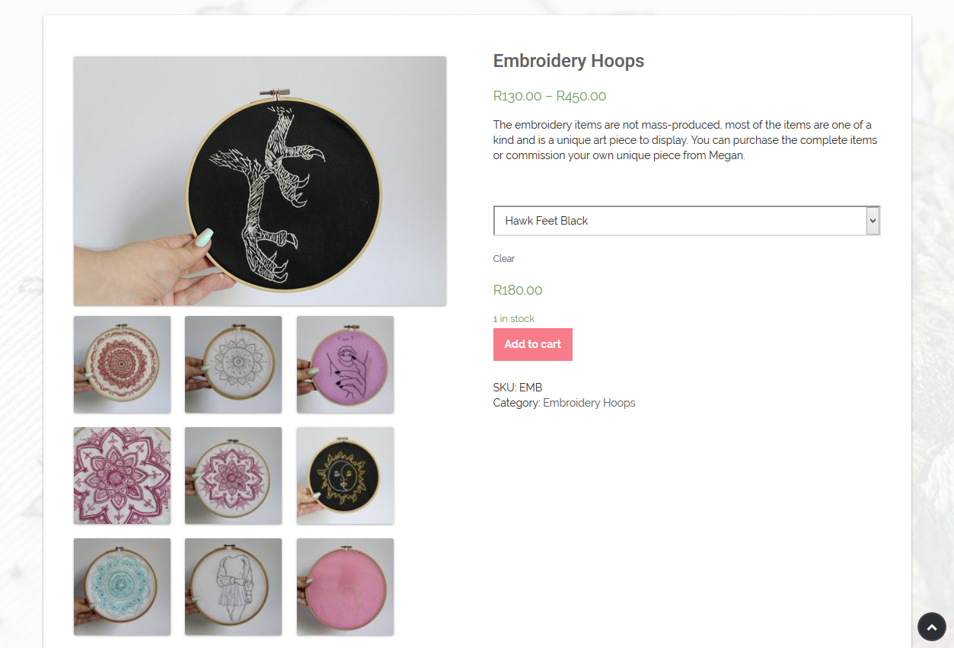View the plain pink hoop thumbnail

tap(345, 587)
